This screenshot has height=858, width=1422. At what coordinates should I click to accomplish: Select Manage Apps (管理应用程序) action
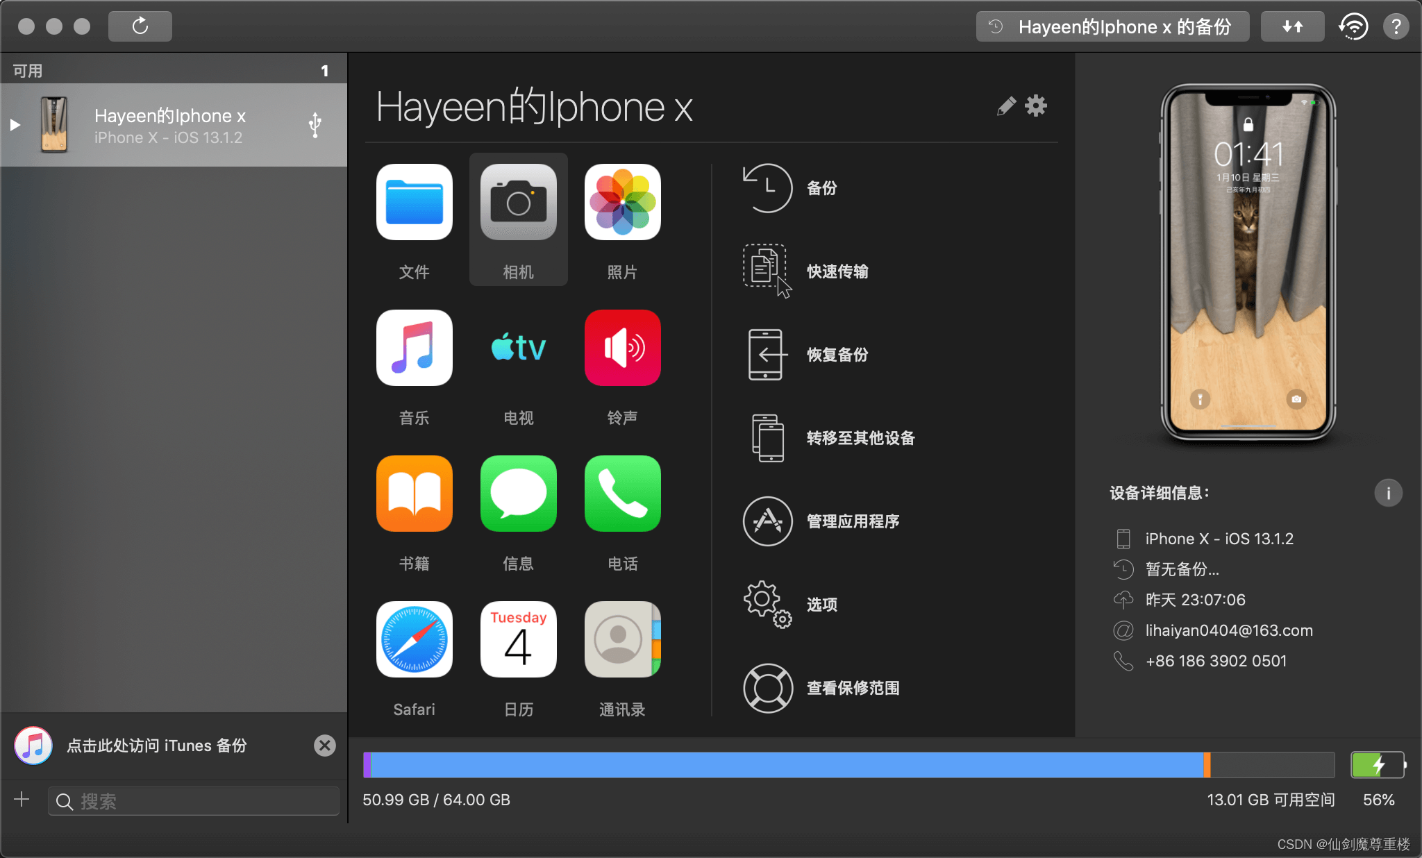tap(852, 521)
